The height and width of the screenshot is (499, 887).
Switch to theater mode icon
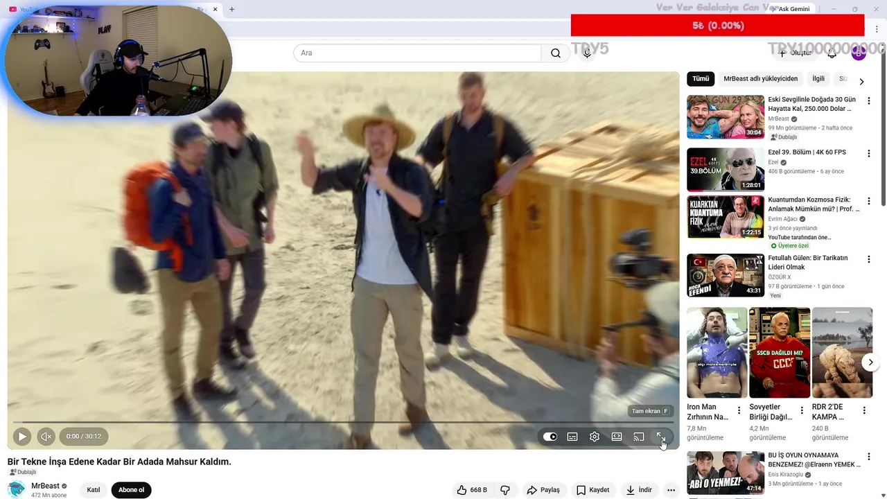click(x=617, y=437)
